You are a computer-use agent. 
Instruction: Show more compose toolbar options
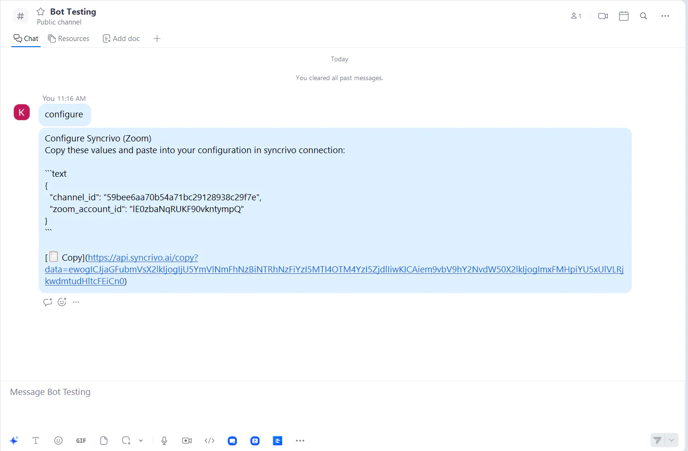point(300,441)
